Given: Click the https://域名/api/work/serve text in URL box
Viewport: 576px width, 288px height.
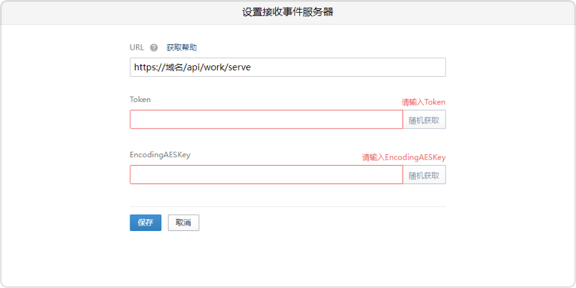Looking at the screenshot, I should pyautogui.click(x=193, y=67).
